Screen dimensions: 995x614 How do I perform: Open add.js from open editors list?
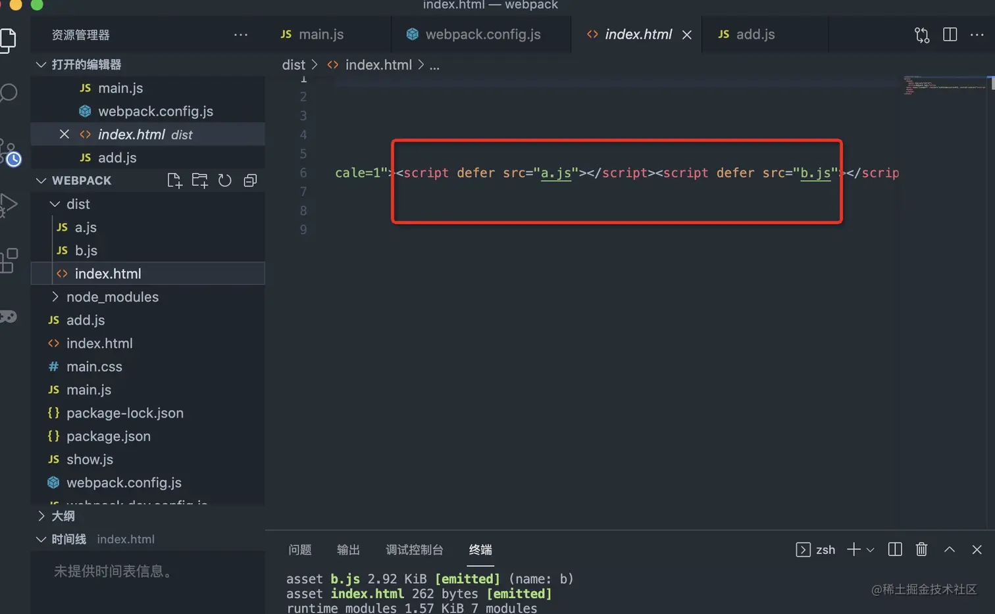point(147,158)
